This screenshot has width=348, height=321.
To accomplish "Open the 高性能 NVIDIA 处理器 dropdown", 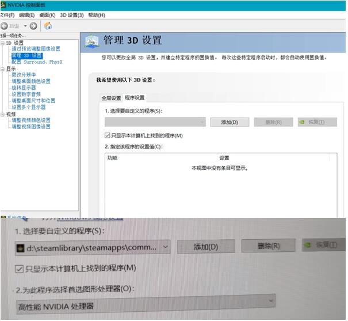I will (x=146, y=304).
